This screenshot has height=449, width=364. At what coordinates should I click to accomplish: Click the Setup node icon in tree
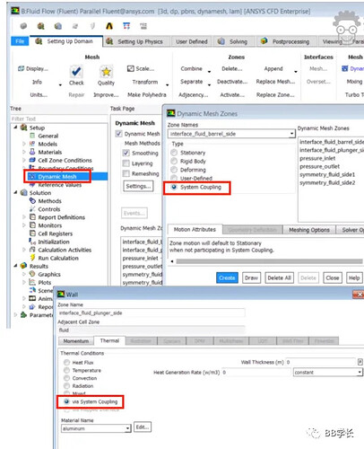tap(23, 128)
